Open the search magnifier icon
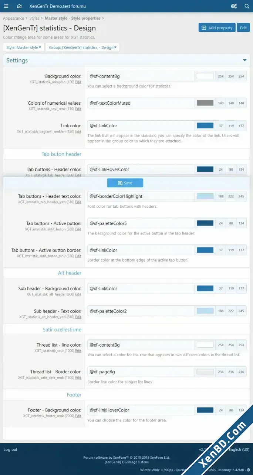The image size is (253, 475). click(247, 6)
